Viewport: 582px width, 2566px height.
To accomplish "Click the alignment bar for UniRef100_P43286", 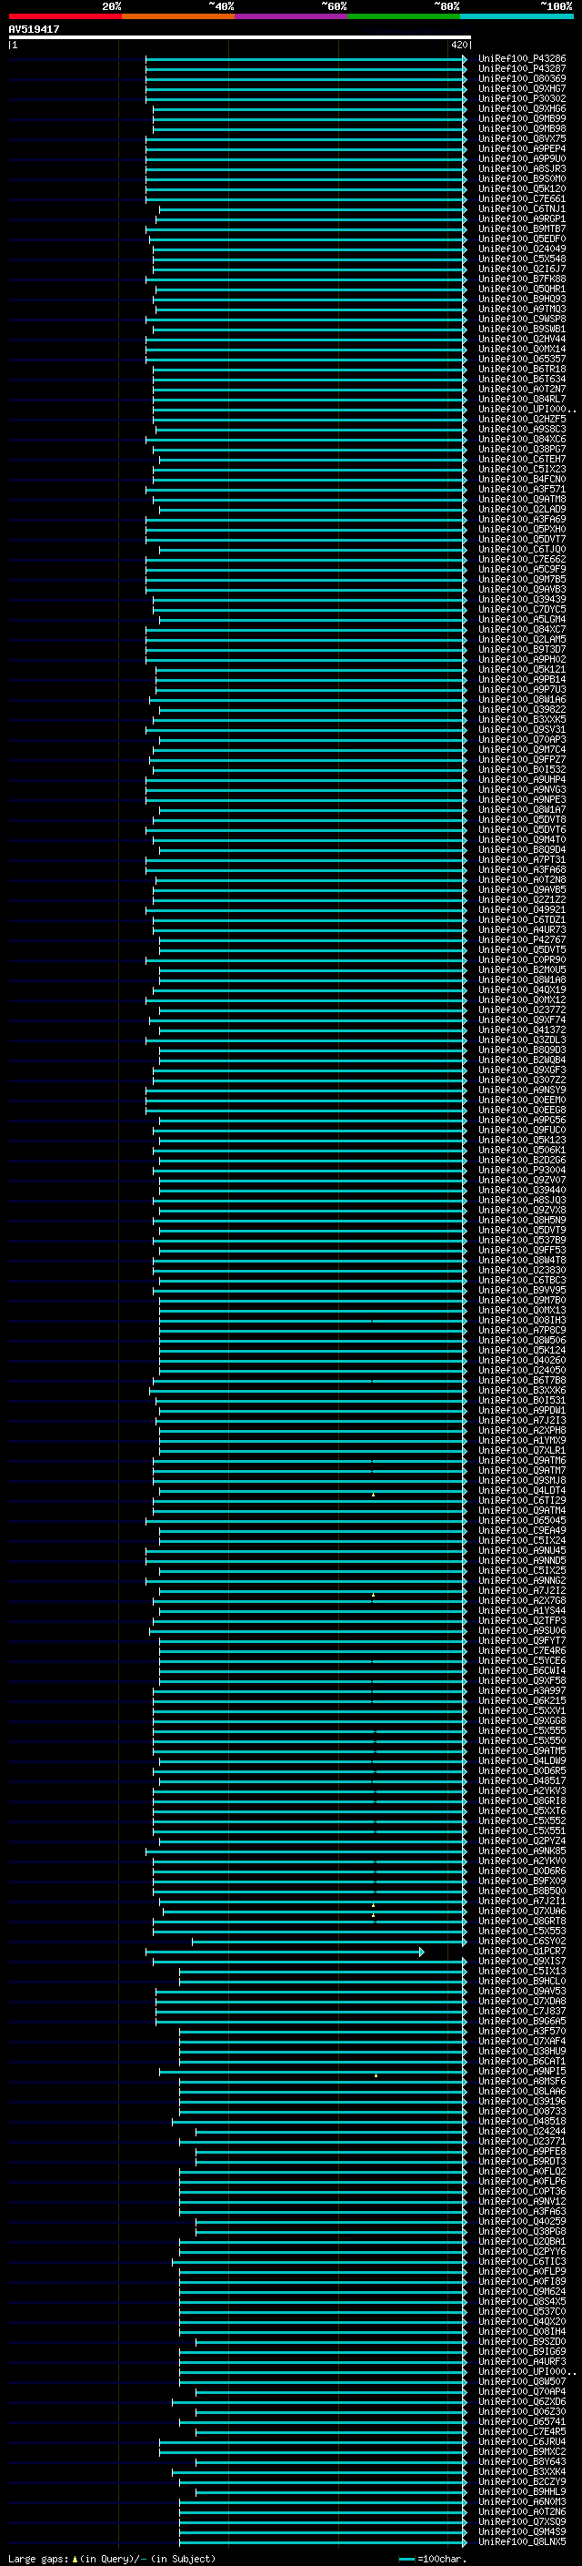I will pyautogui.click(x=306, y=59).
